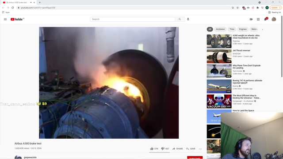Open A380 weight on wheels thumbnail
The height and width of the screenshot is (159, 283).
(219, 41)
